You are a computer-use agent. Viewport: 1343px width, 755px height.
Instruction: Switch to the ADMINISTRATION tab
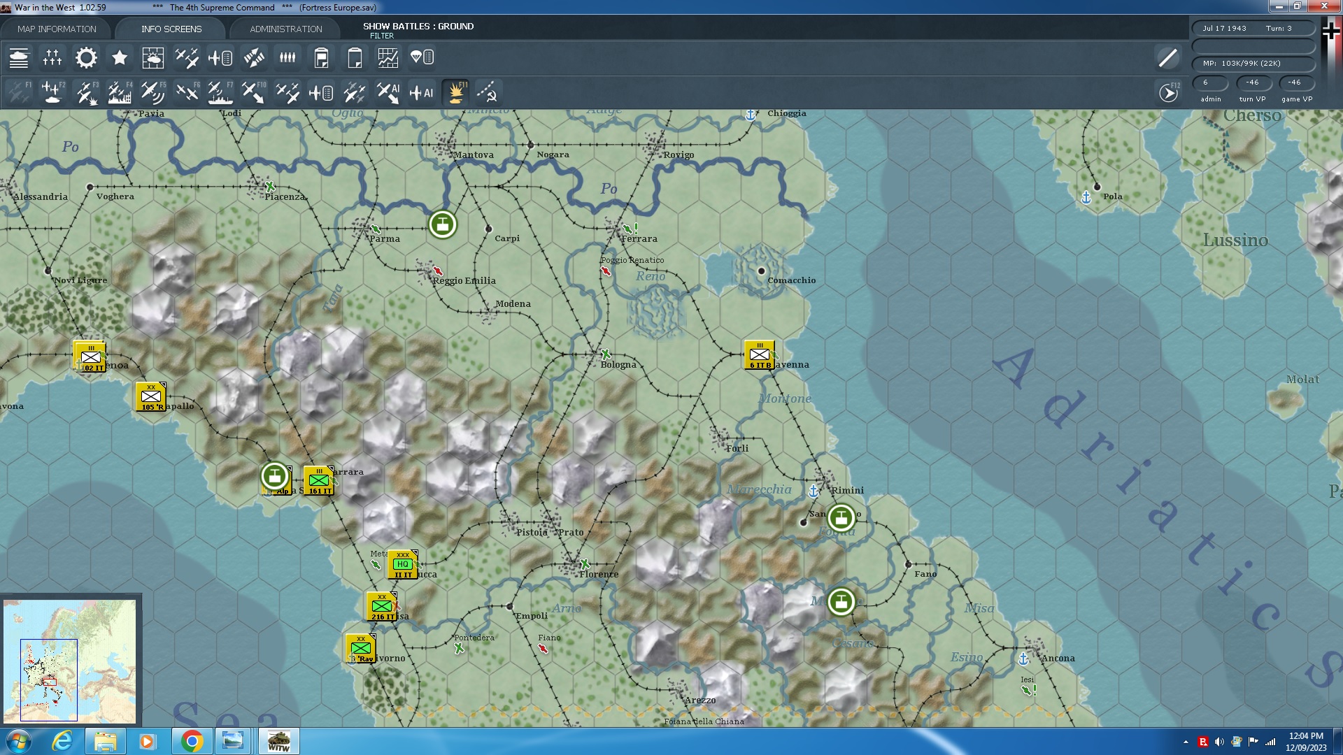[285, 29]
